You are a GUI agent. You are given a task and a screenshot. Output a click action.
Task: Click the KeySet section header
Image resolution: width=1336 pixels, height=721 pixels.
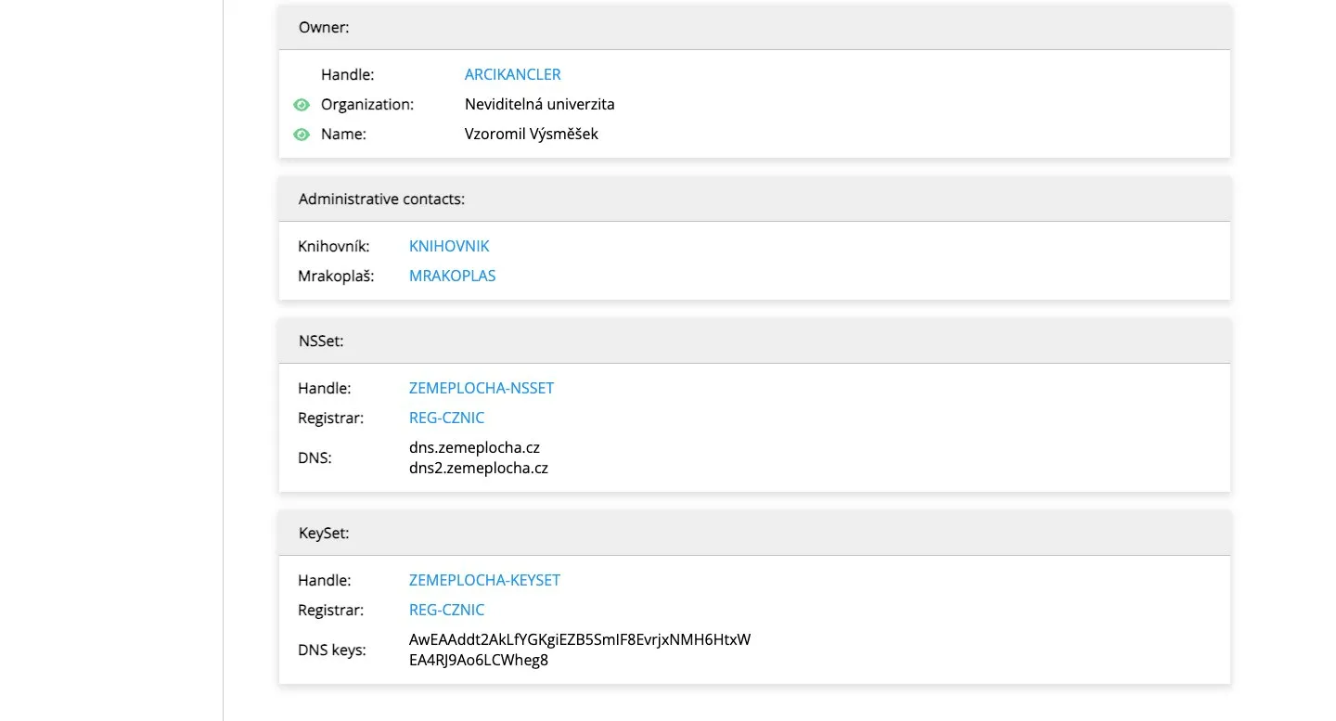[754, 534]
